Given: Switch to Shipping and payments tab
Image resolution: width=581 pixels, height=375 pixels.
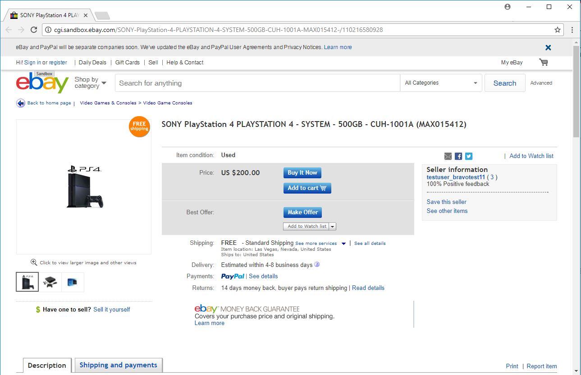Looking at the screenshot, I should tap(118, 365).
